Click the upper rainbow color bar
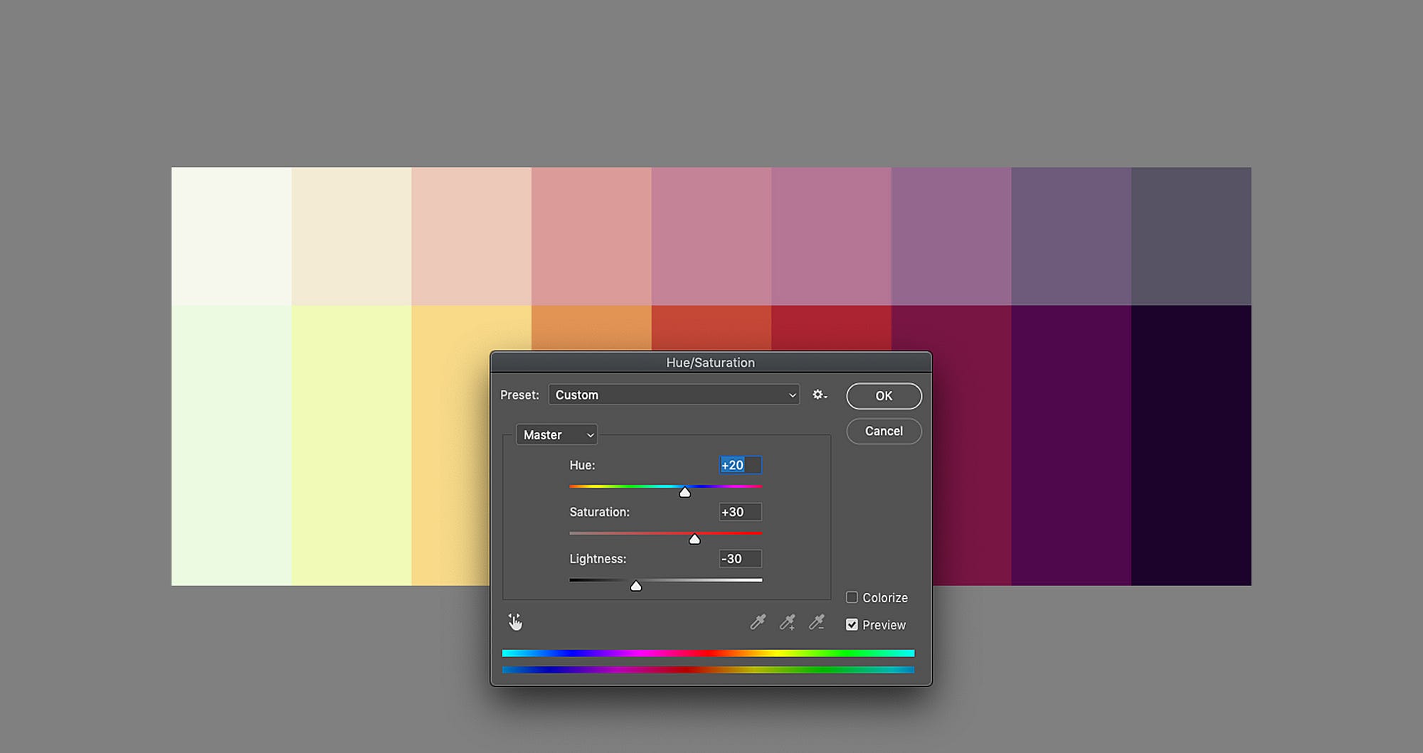Screen dimensions: 1423x753 click(708, 653)
